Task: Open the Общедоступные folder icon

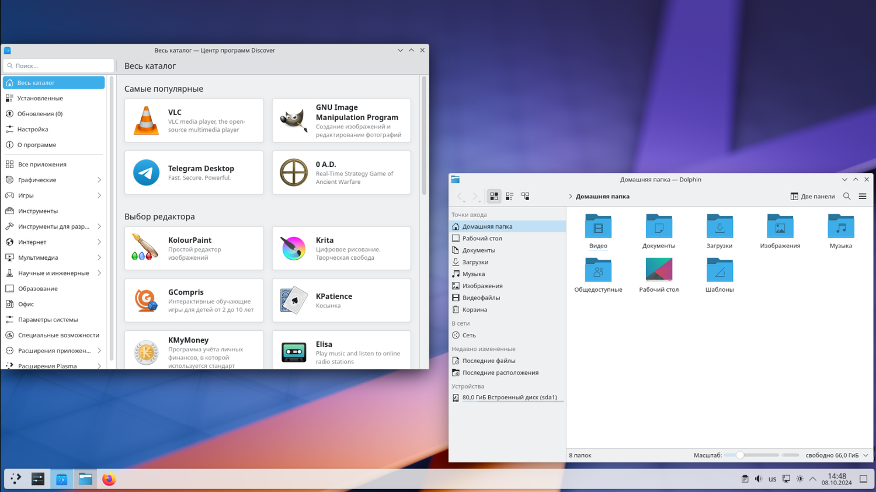Action: [598, 270]
